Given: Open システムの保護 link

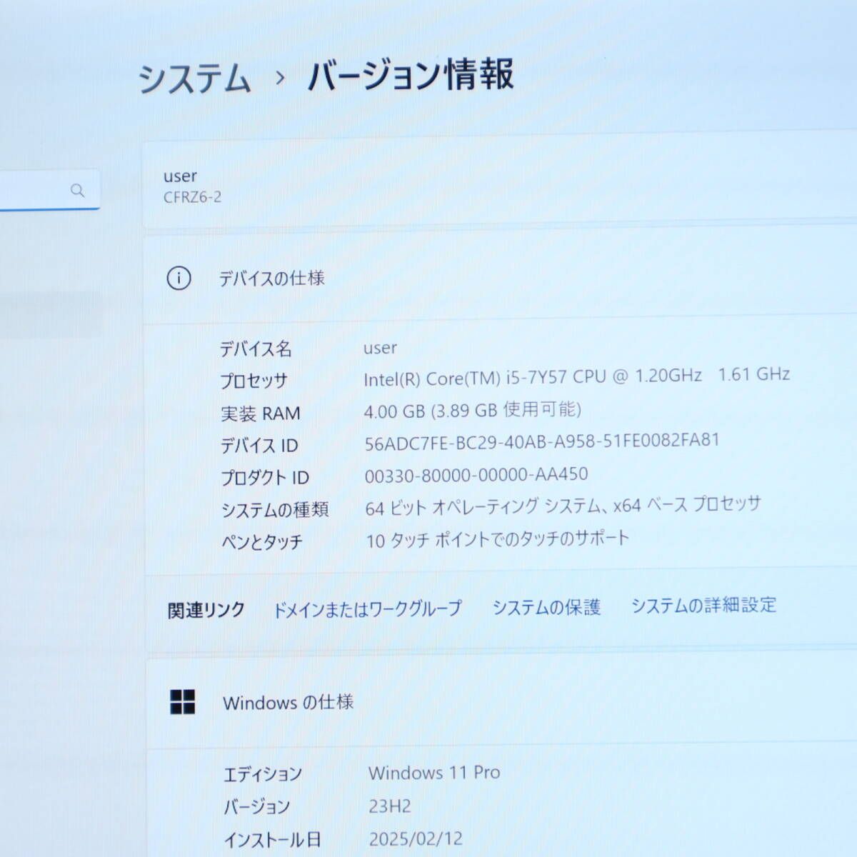Looking at the screenshot, I should click(546, 607).
